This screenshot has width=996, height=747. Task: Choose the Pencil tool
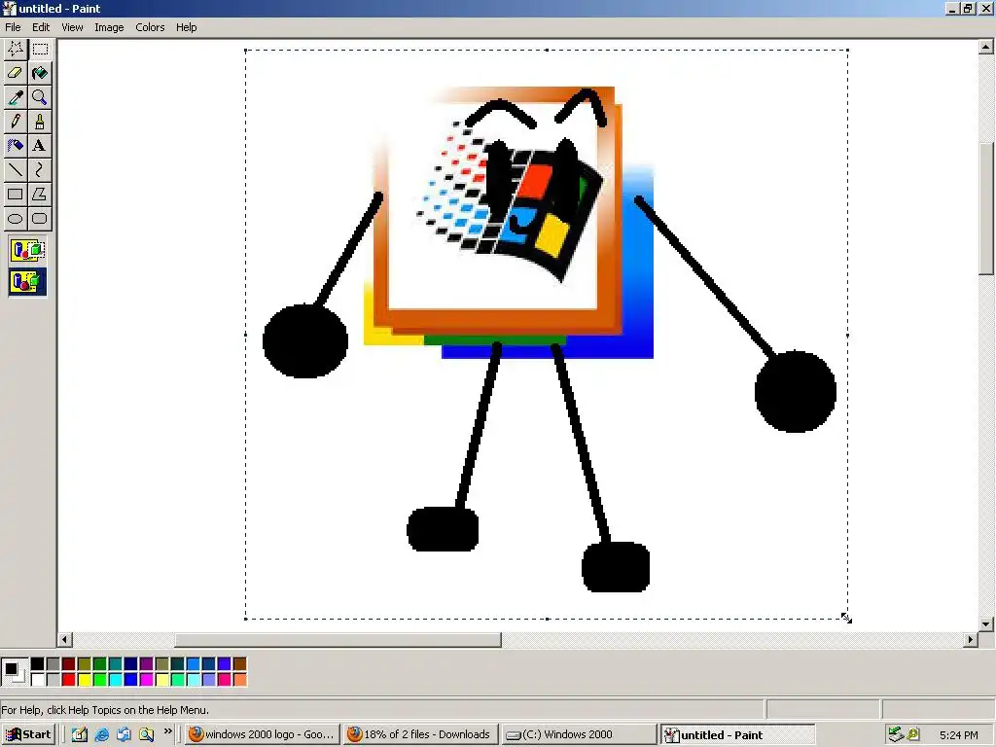16,122
